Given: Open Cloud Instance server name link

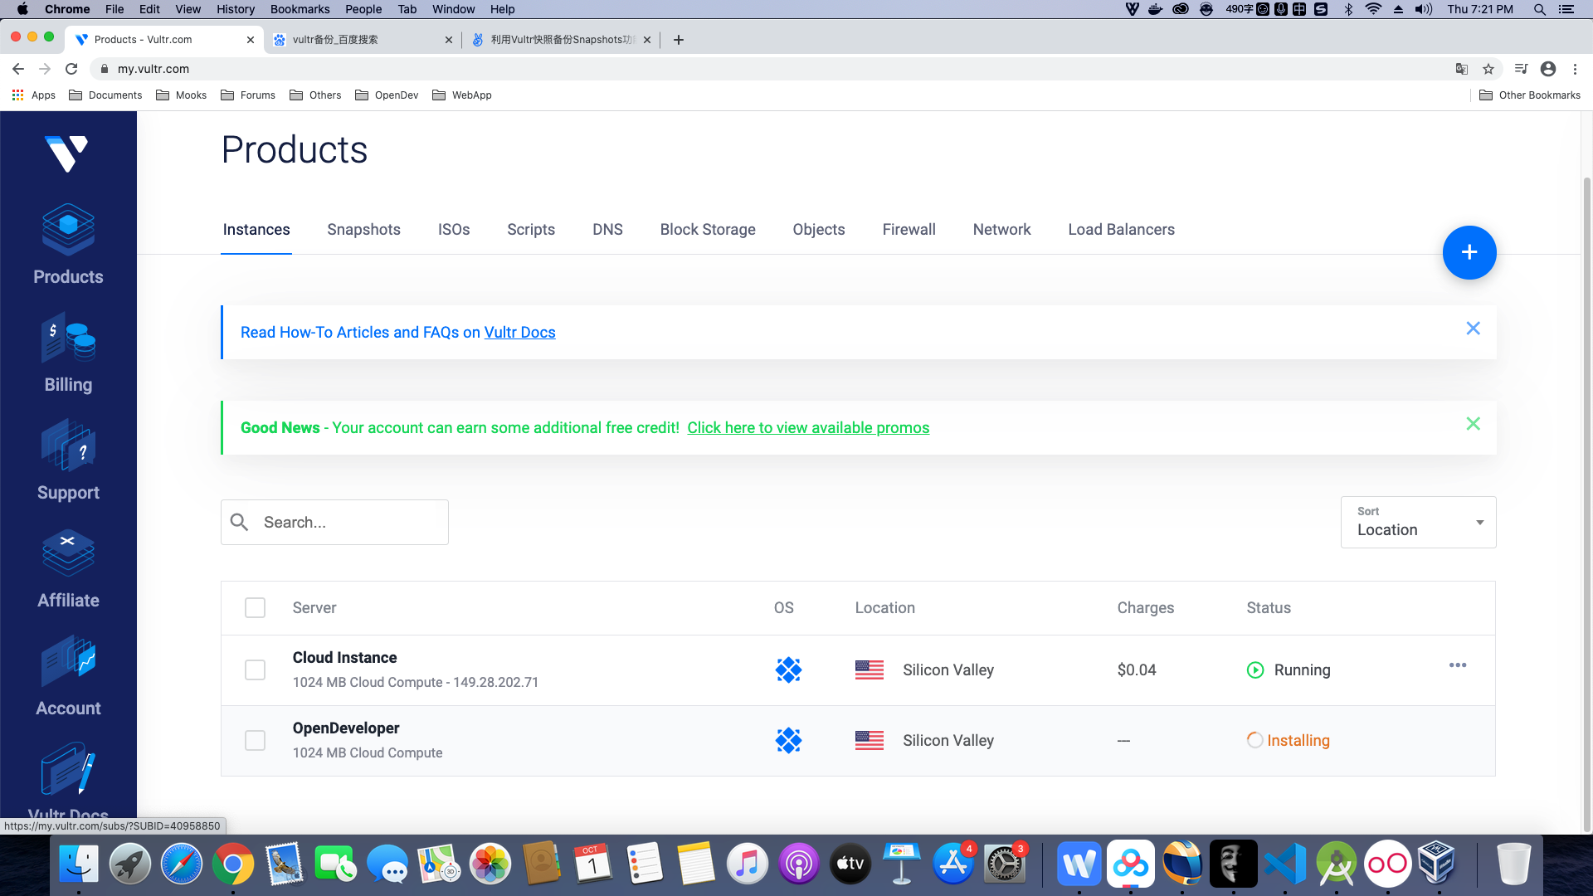Looking at the screenshot, I should tap(344, 657).
